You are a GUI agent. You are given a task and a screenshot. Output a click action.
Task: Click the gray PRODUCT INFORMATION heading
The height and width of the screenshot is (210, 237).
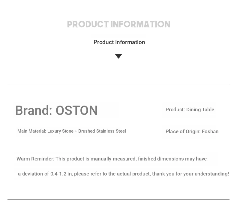(118, 24)
